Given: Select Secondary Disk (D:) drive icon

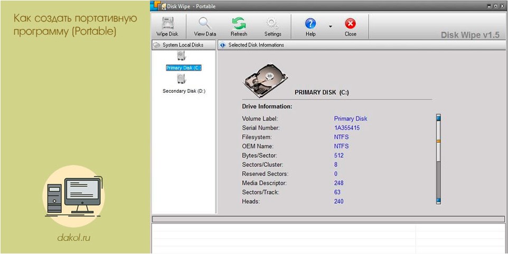Looking at the screenshot, I should coord(181,79).
